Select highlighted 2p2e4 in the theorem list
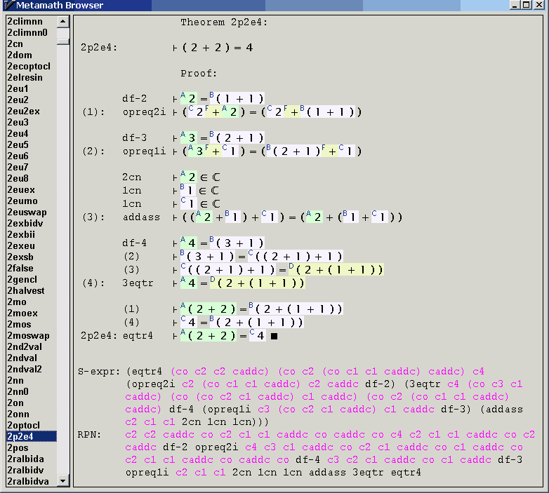The height and width of the screenshot is (493, 549). 31,436
